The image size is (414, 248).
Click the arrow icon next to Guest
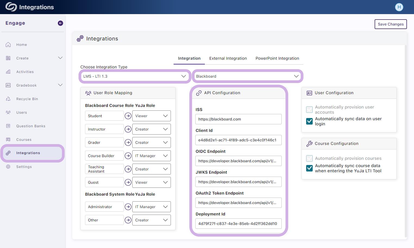click(128, 182)
